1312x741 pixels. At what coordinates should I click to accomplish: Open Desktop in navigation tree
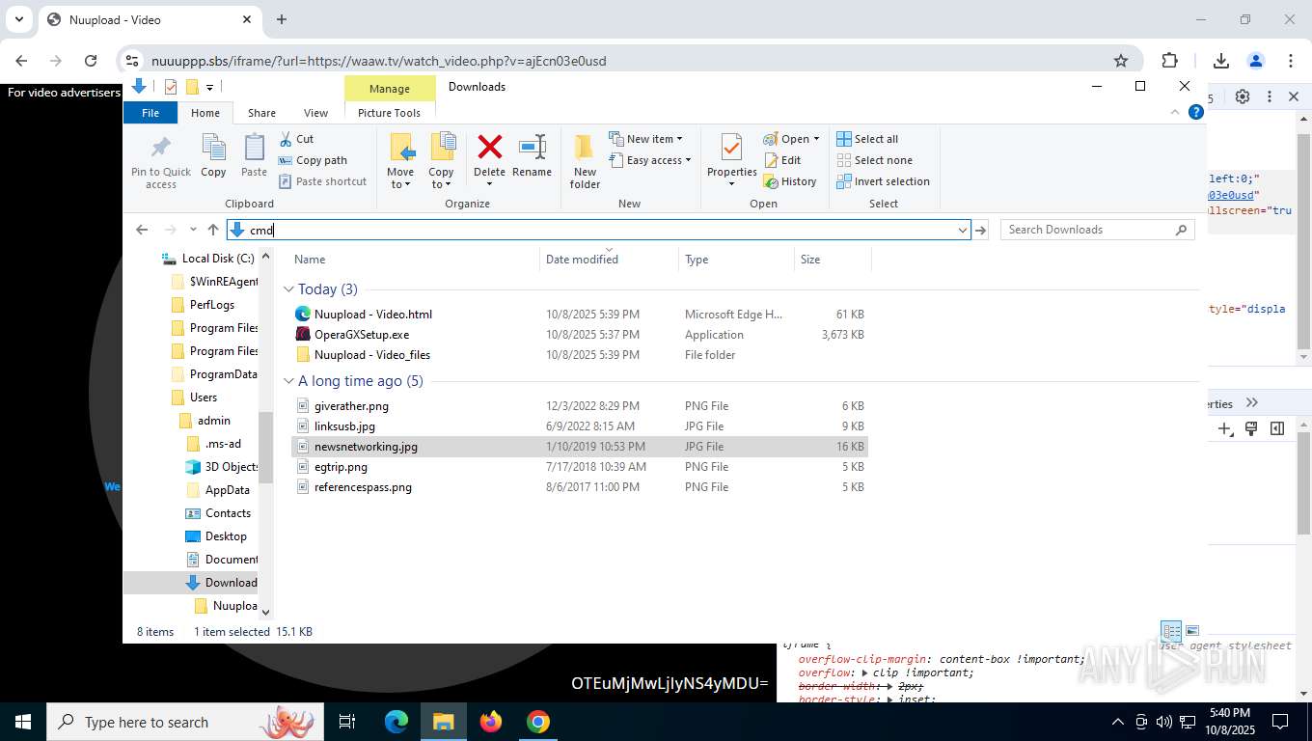click(x=226, y=536)
